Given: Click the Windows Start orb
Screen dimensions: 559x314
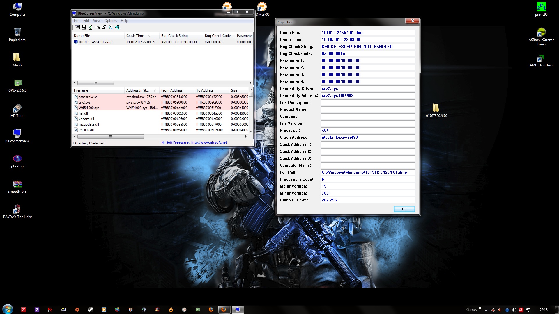Looking at the screenshot, I should 8,309.
